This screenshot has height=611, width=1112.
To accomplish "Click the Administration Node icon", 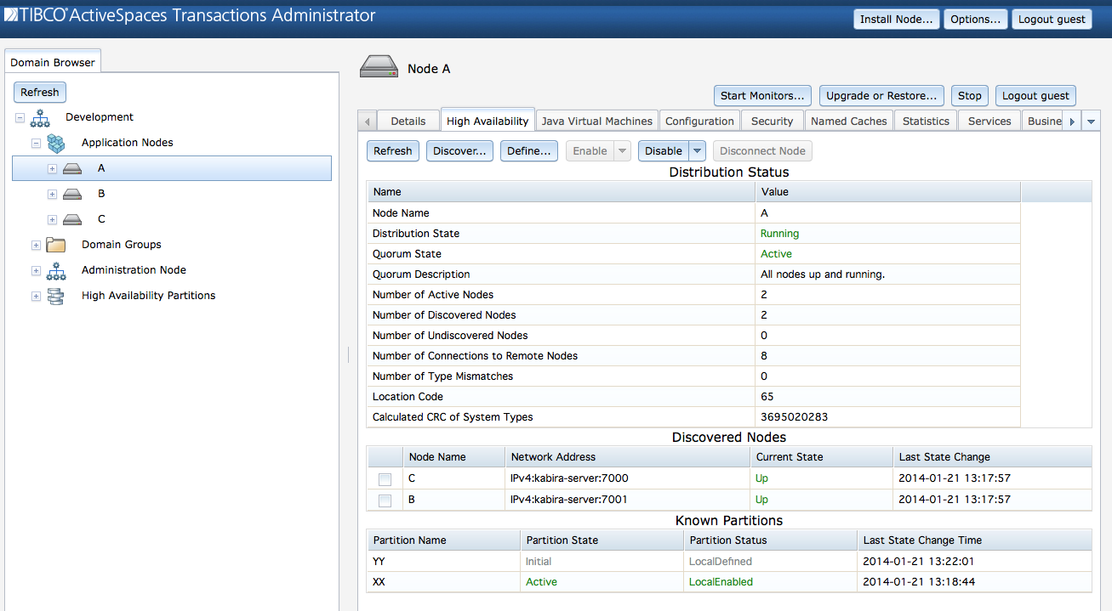I will pyautogui.click(x=54, y=269).
